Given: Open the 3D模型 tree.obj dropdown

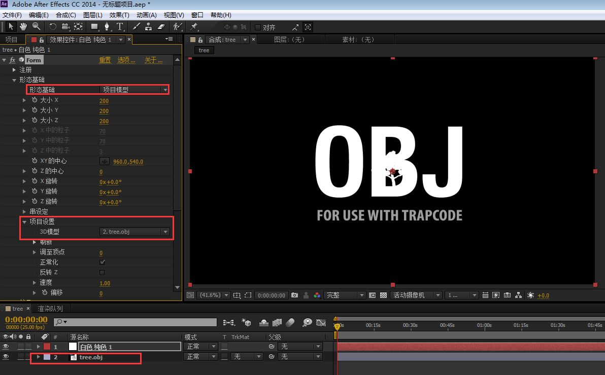Looking at the screenshot, I should point(135,232).
